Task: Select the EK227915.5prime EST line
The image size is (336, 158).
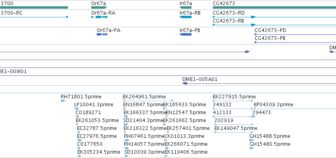Action: 233,101
